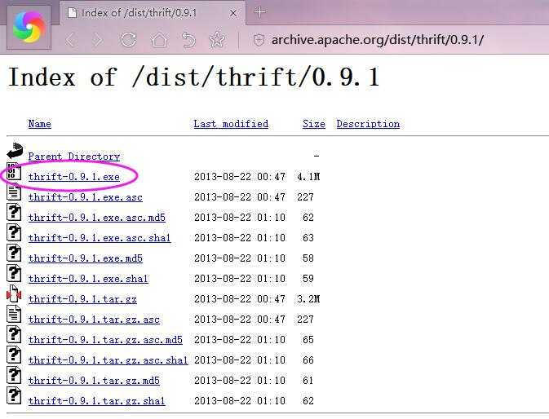The width and height of the screenshot is (549, 419).
Task: Click the page heading Index of /dist/thrift/0.9.1
Action: pyautogui.click(x=193, y=77)
